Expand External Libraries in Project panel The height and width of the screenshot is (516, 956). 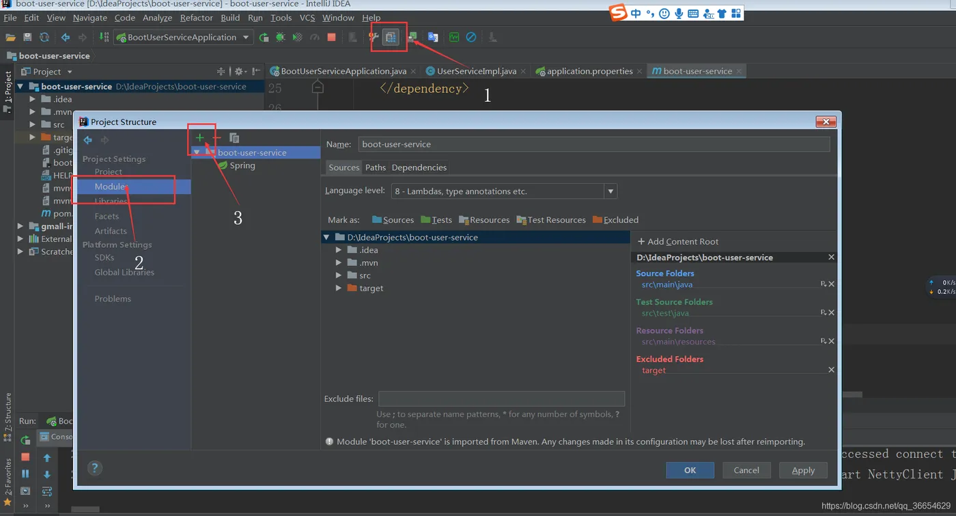tap(20, 239)
